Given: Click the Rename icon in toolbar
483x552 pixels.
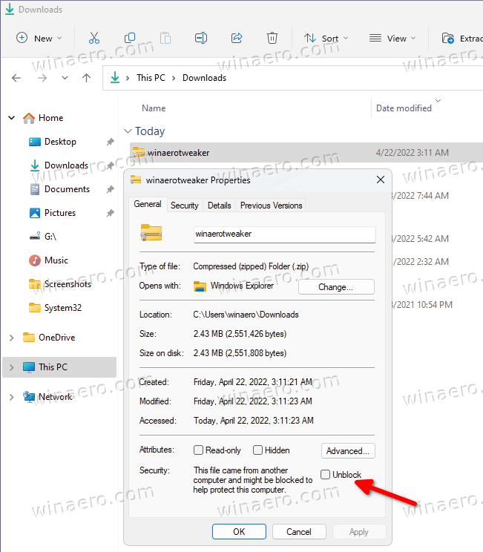Looking at the screenshot, I should (x=201, y=38).
